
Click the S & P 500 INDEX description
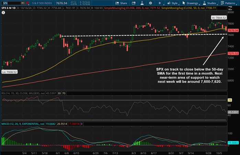(42, 3)
